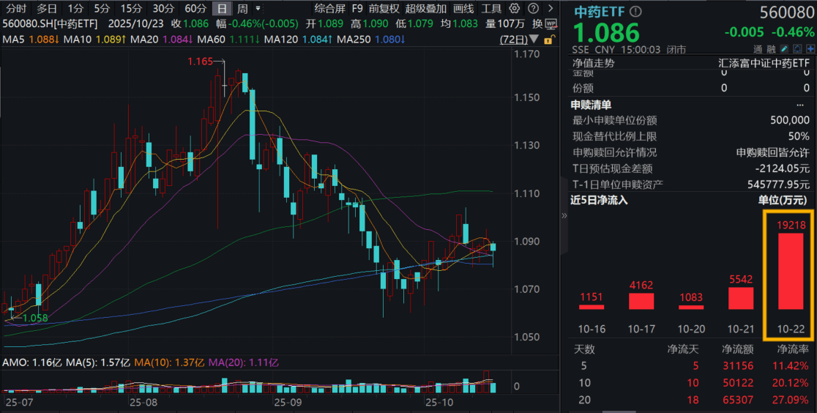817x413 pixels.
Task: Click the bell alert icon in quote panel
Action: 797,49
